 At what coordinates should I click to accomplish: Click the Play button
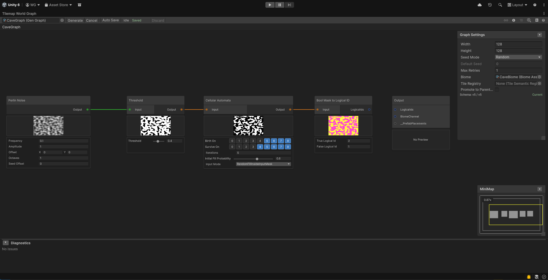tap(270, 5)
